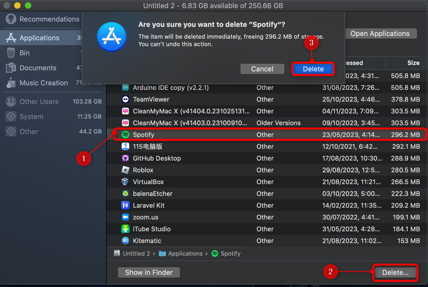Click the Spotify app icon in the list
Viewport: 428px width, 287px height.
(125, 135)
